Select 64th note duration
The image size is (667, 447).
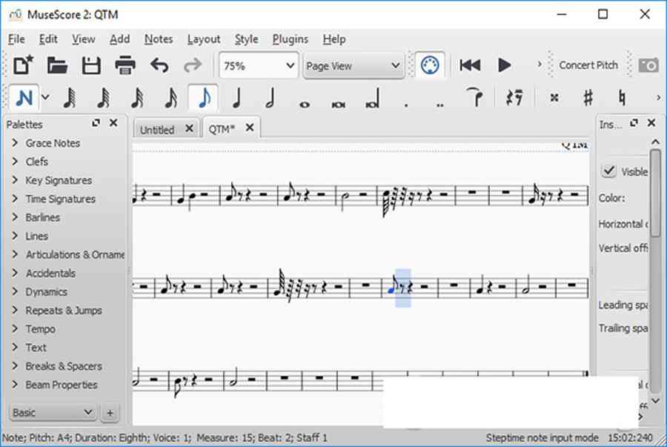[x=70, y=98]
